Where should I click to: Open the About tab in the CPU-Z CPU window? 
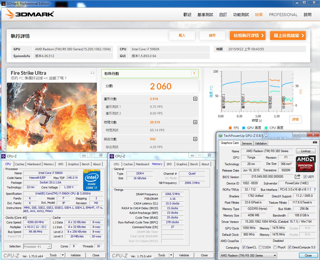point(97,164)
